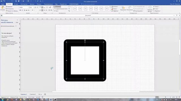Apply last shape style thumbnail in gallery
Viewport: 181px width, 101px height.
pyautogui.click(x=107, y=9)
